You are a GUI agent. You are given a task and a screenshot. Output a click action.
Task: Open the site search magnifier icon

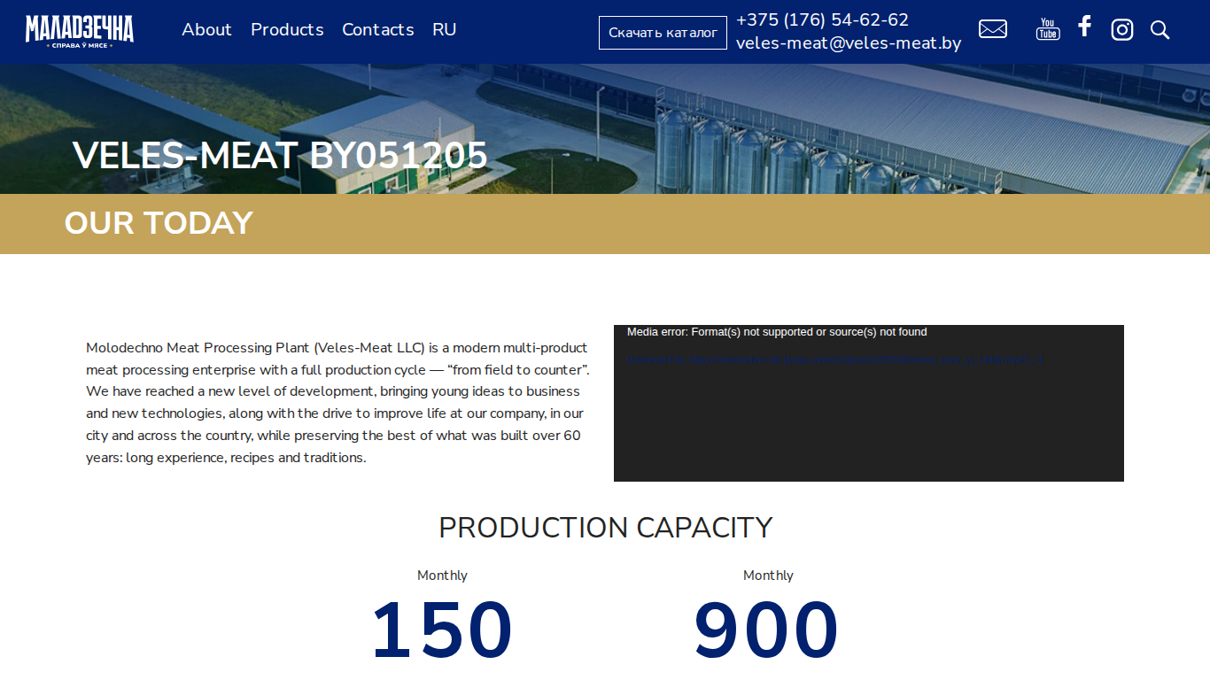pyautogui.click(x=1160, y=30)
